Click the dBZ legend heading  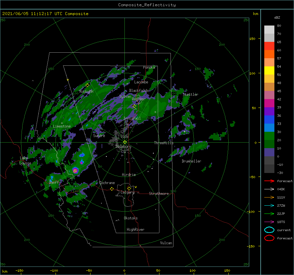coord(277,18)
